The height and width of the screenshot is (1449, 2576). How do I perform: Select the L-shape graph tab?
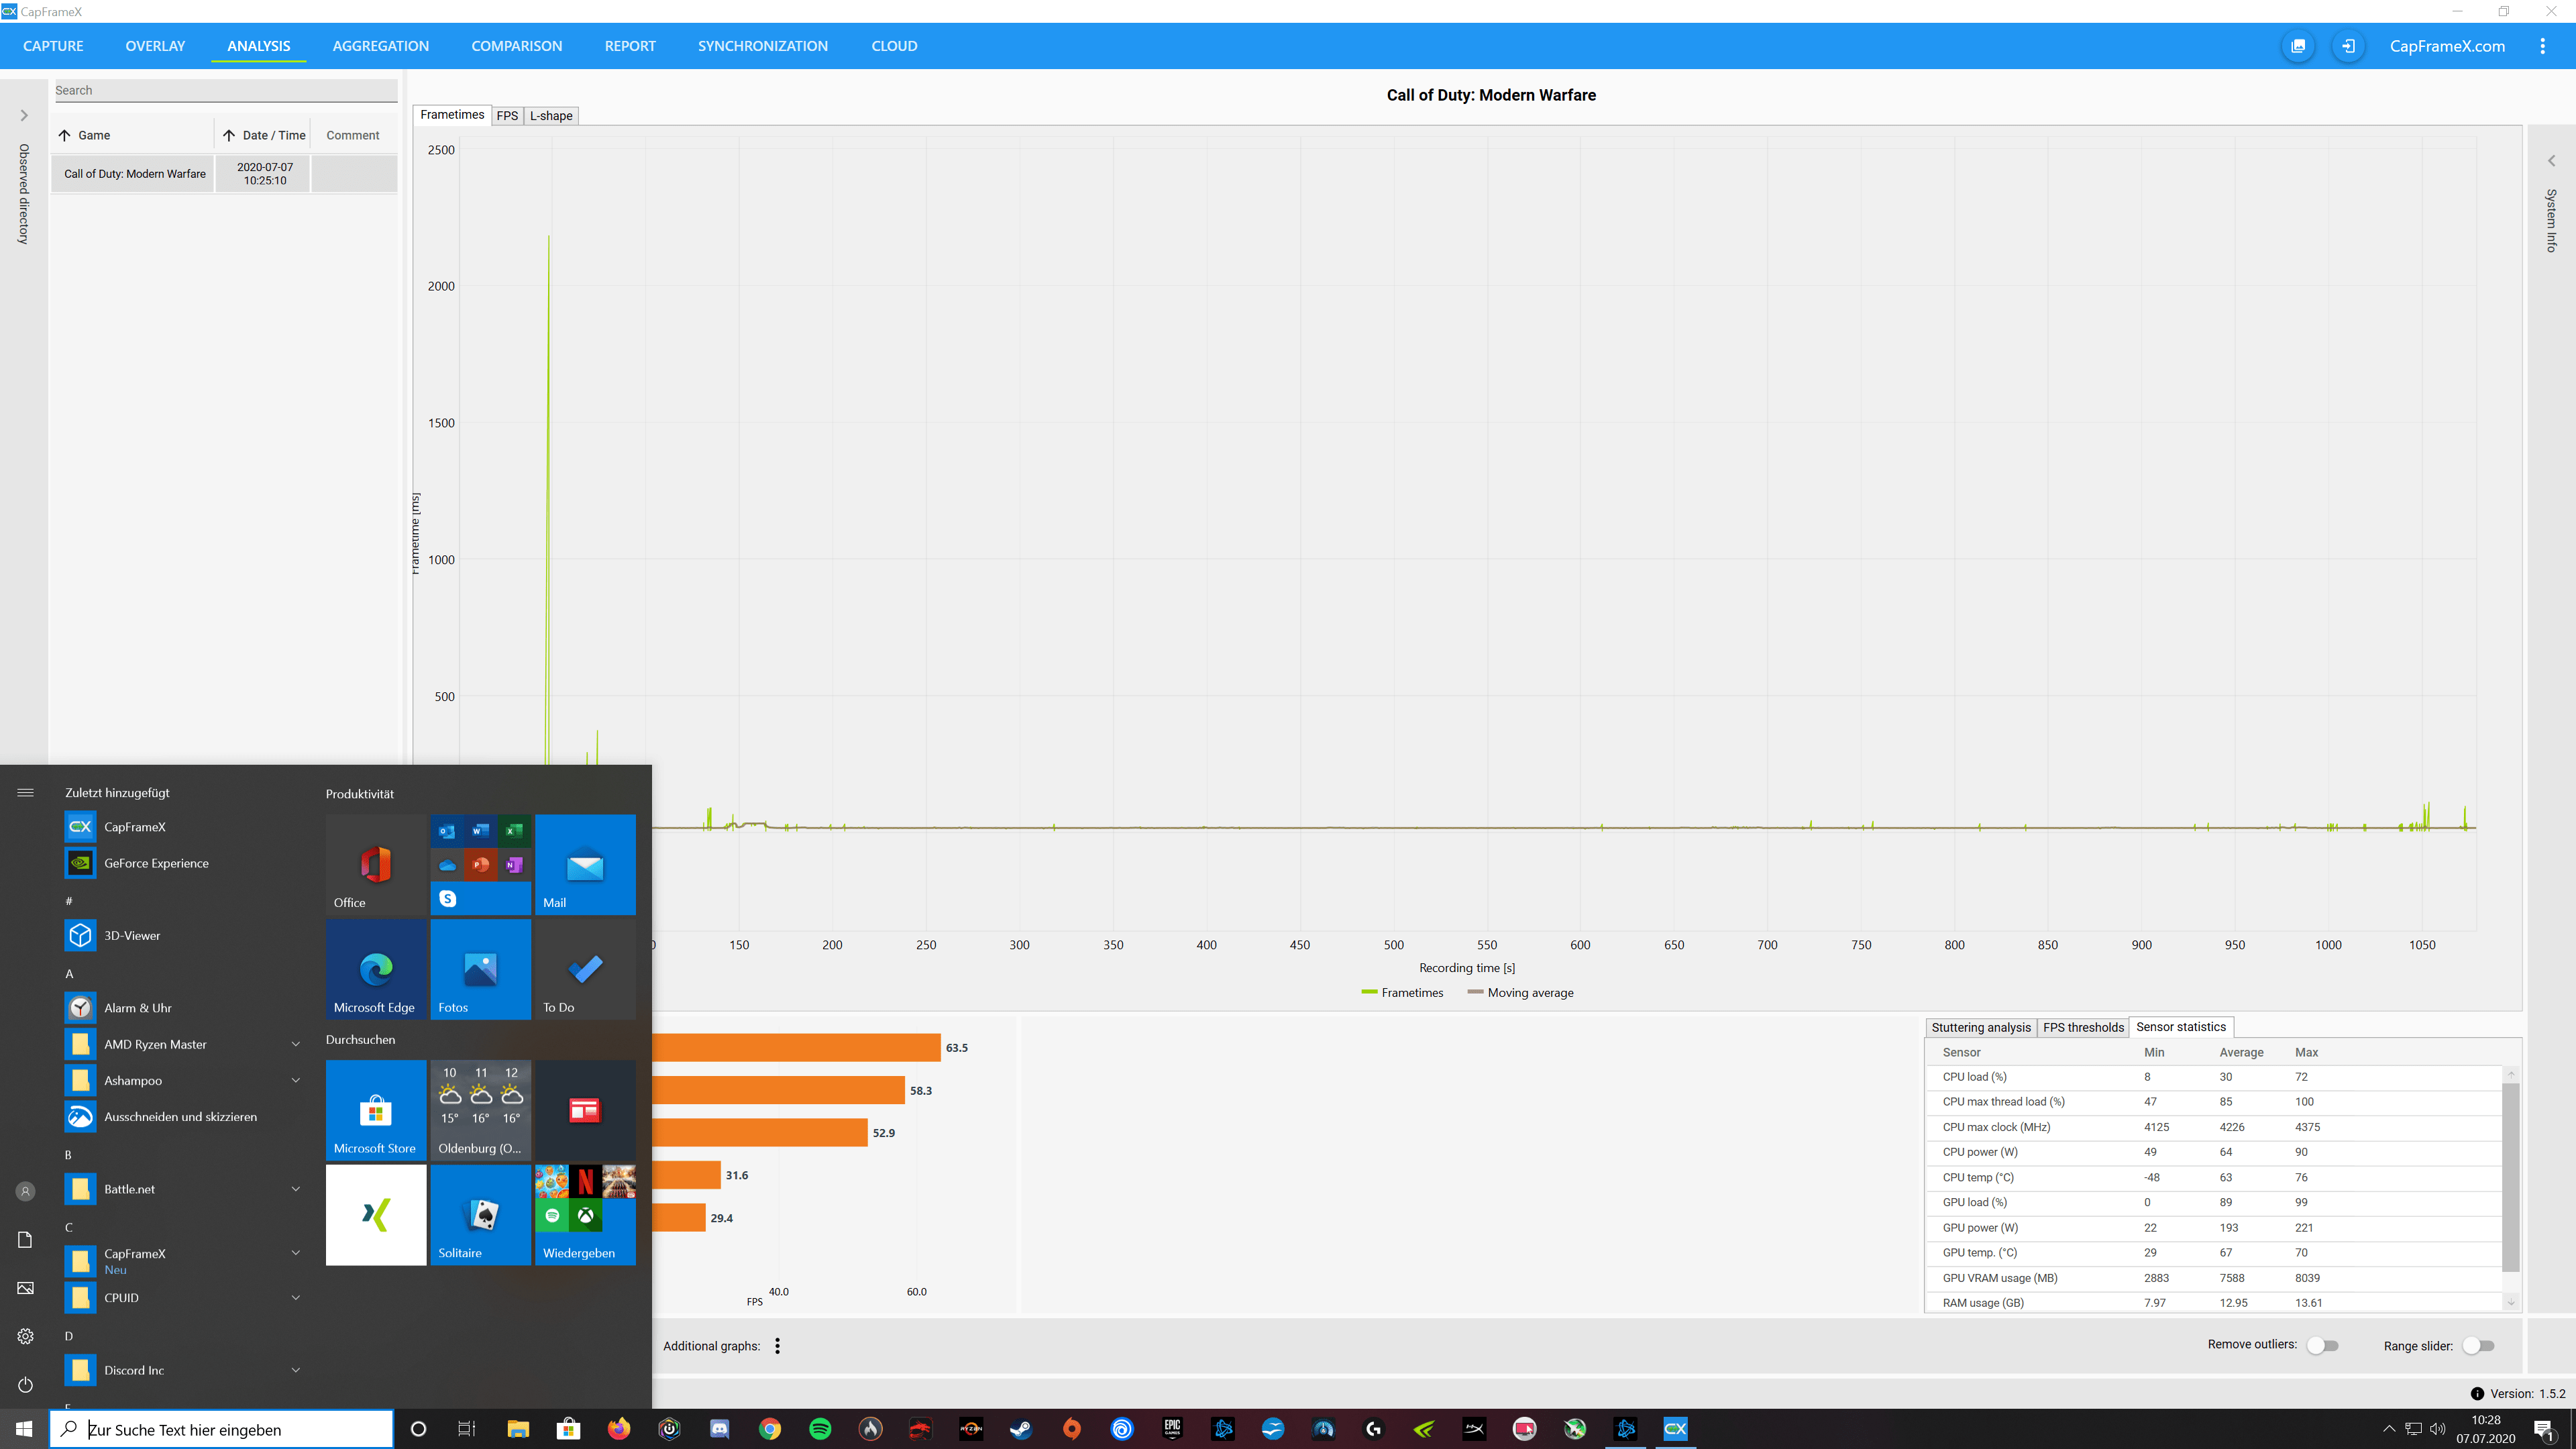pyautogui.click(x=551, y=116)
